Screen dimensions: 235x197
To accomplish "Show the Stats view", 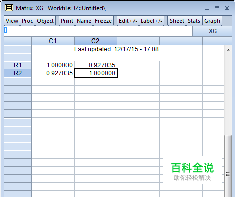I will (x=194, y=21).
